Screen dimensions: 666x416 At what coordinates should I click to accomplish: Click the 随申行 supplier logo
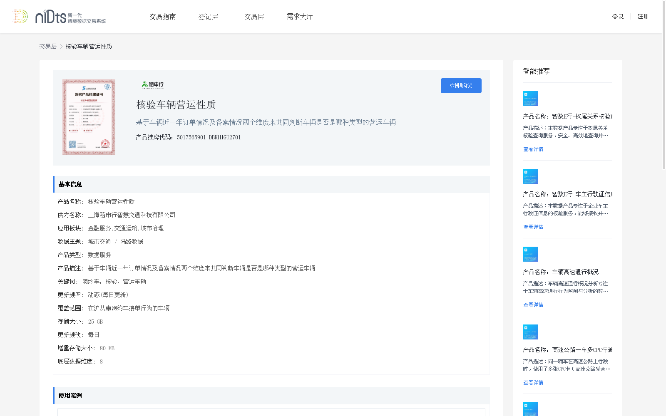click(153, 85)
